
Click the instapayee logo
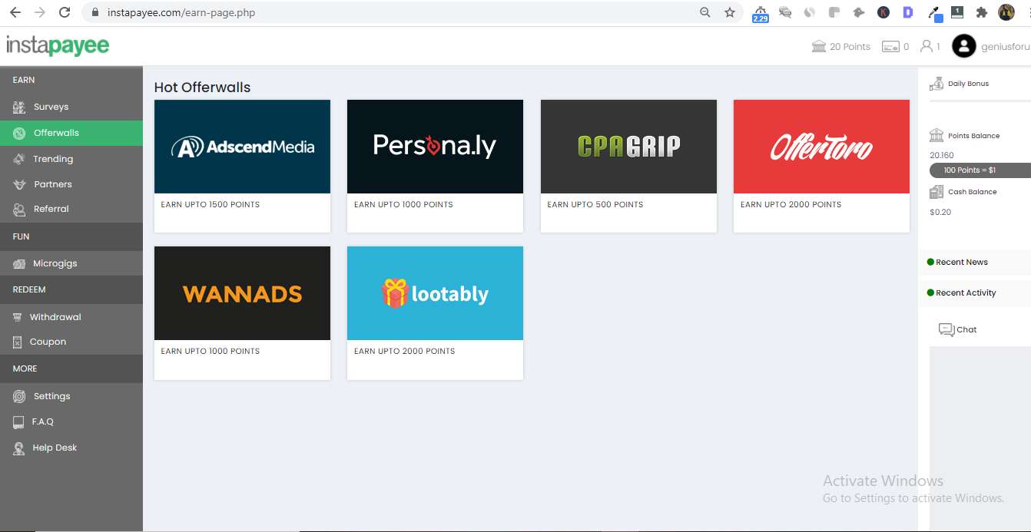58,46
